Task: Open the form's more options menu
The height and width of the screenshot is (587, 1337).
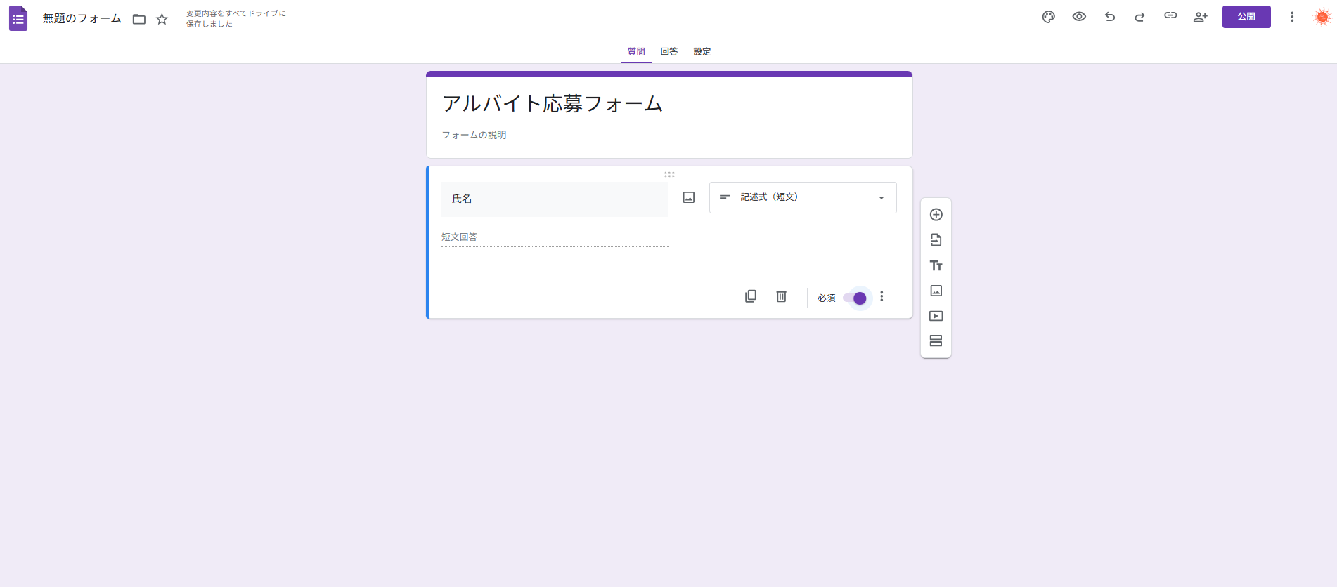Action: click(x=1291, y=17)
